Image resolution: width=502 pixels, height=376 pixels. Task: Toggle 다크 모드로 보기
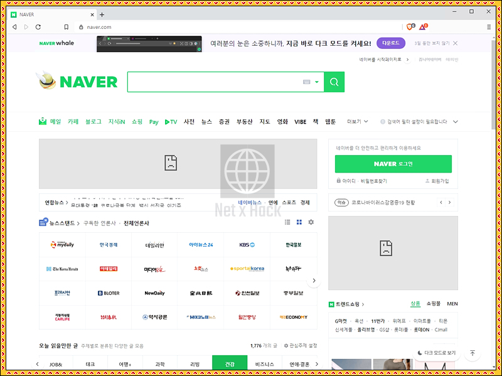[436, 353]
